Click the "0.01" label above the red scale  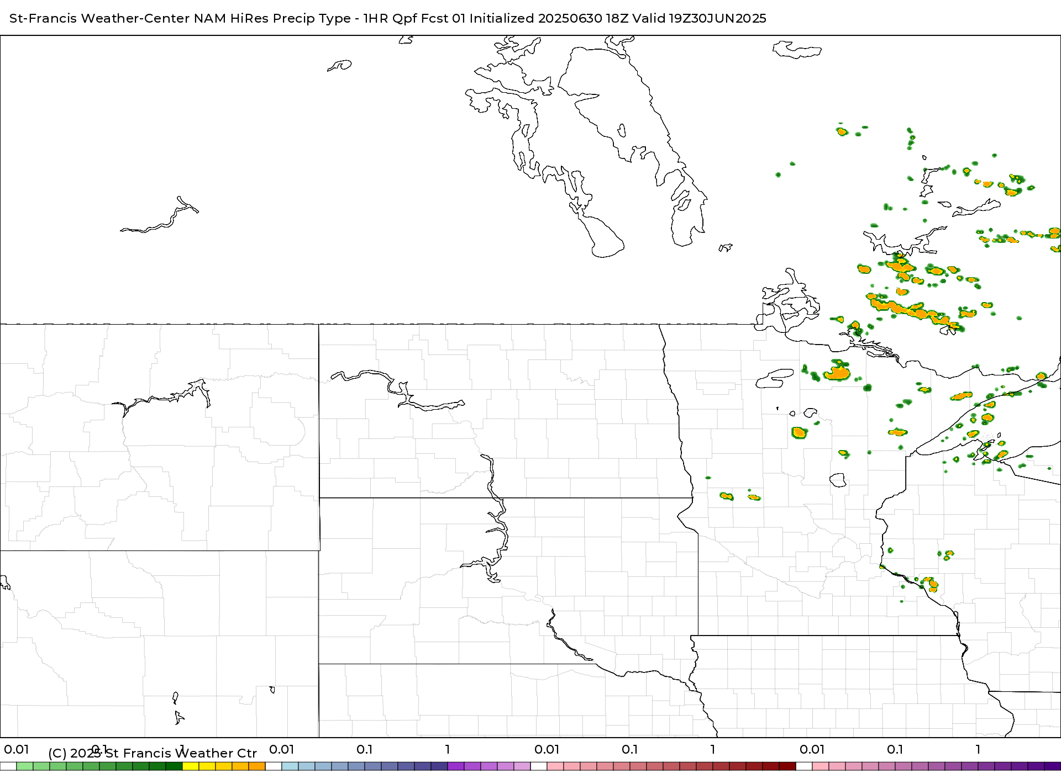[547, 749]
